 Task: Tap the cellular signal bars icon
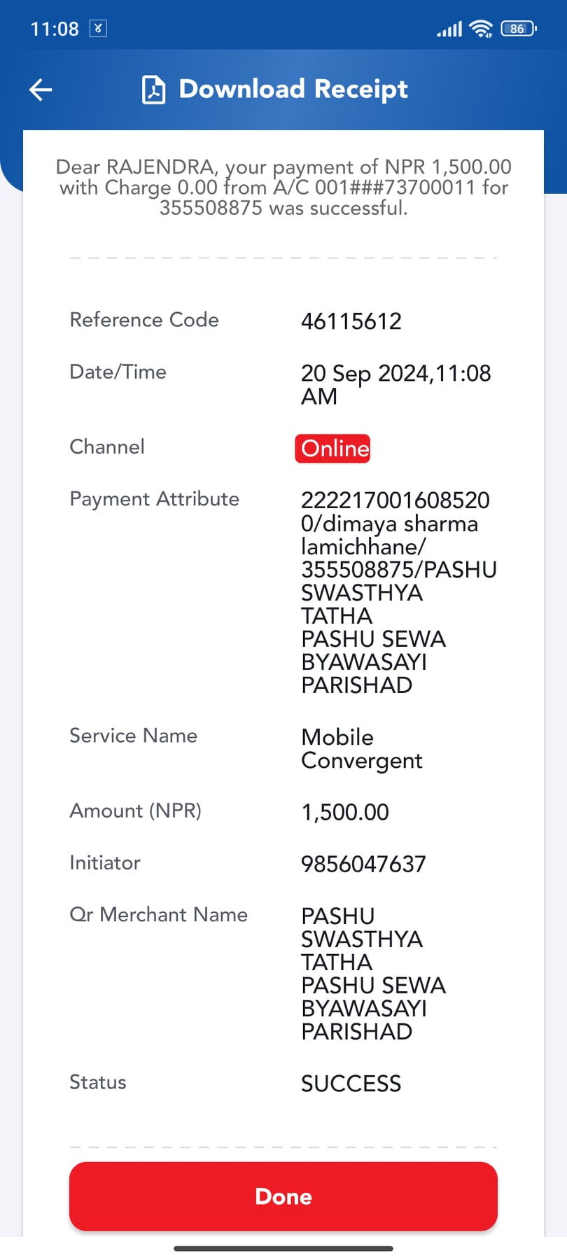pyautogui.click(x=449, y=29)
